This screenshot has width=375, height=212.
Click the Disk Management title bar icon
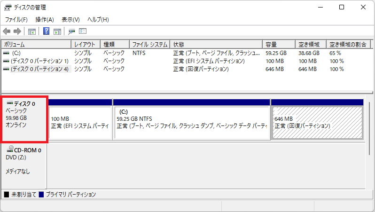pyautogui.click(x=8, y=8)
